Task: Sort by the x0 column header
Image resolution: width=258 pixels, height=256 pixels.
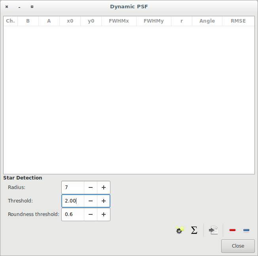Action: (70, 21)
